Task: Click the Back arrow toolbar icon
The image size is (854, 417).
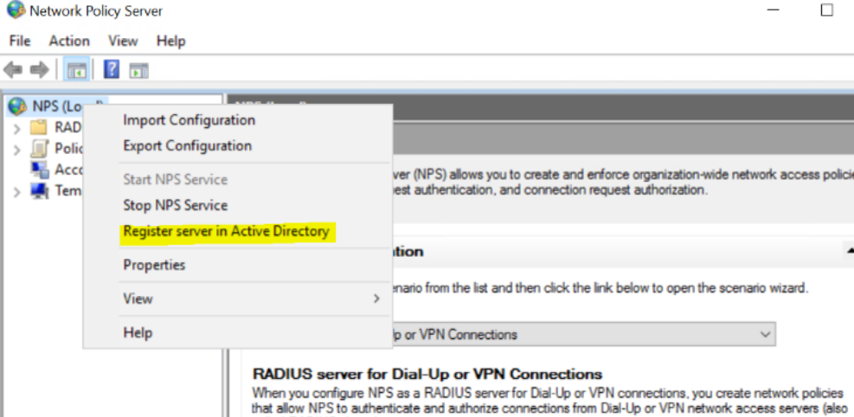Action: tap(12, 70)
